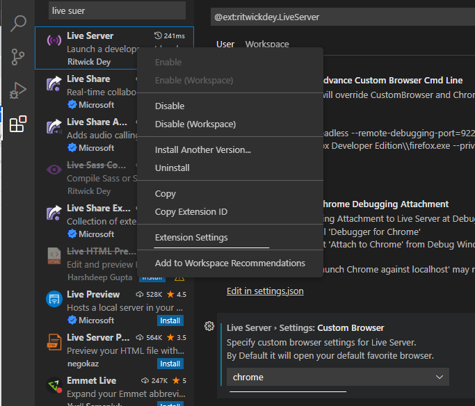Click the Advance Custom Browser Cmd Line heading

point(393,80)
